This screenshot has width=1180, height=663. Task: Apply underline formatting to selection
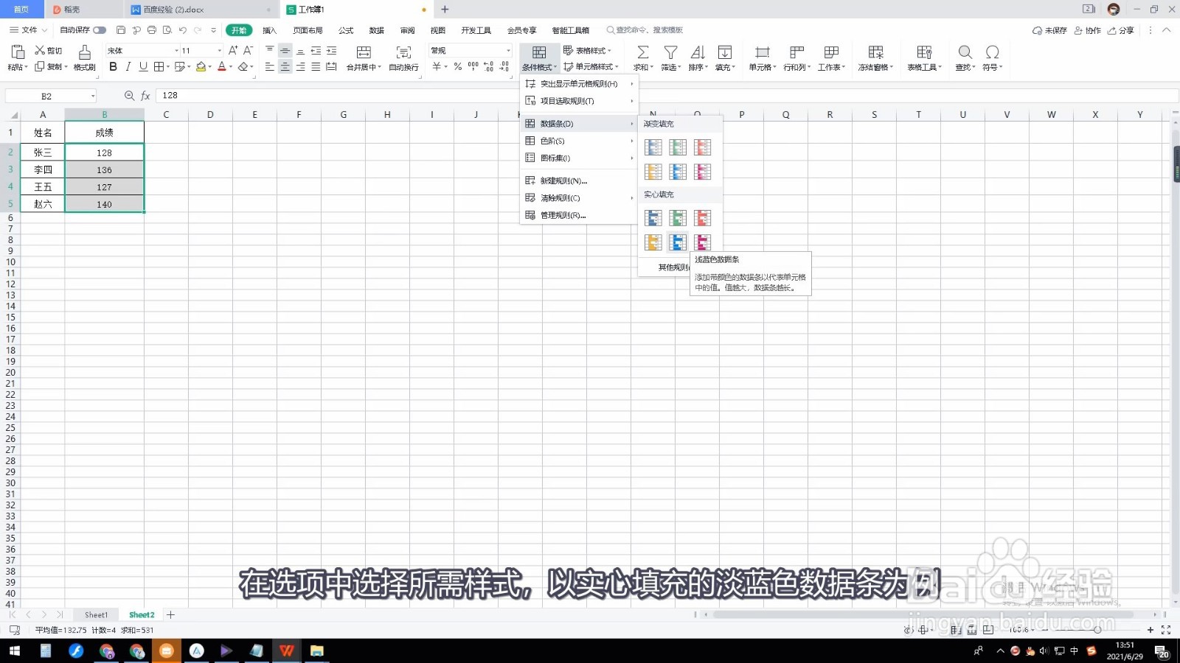pos(143,66)
